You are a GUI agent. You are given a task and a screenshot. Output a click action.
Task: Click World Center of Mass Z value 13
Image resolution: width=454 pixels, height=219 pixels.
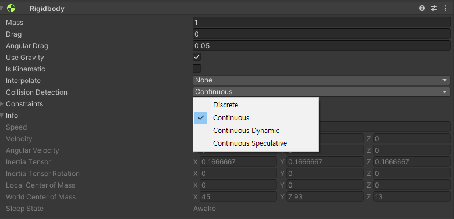tap(412, 196)
